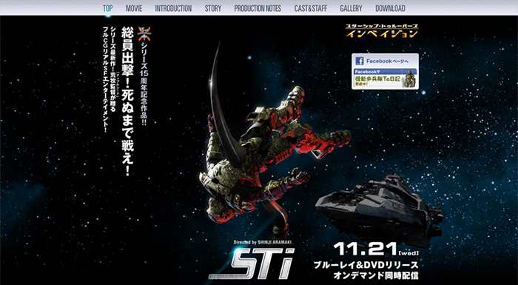Click the シリーズ15周年記念作品 text
Screen dimensions: 518x285
144,84
